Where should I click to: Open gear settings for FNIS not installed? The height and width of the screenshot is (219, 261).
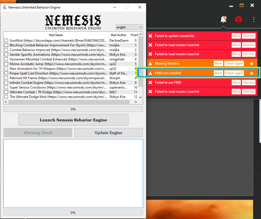tap(252, 73)
